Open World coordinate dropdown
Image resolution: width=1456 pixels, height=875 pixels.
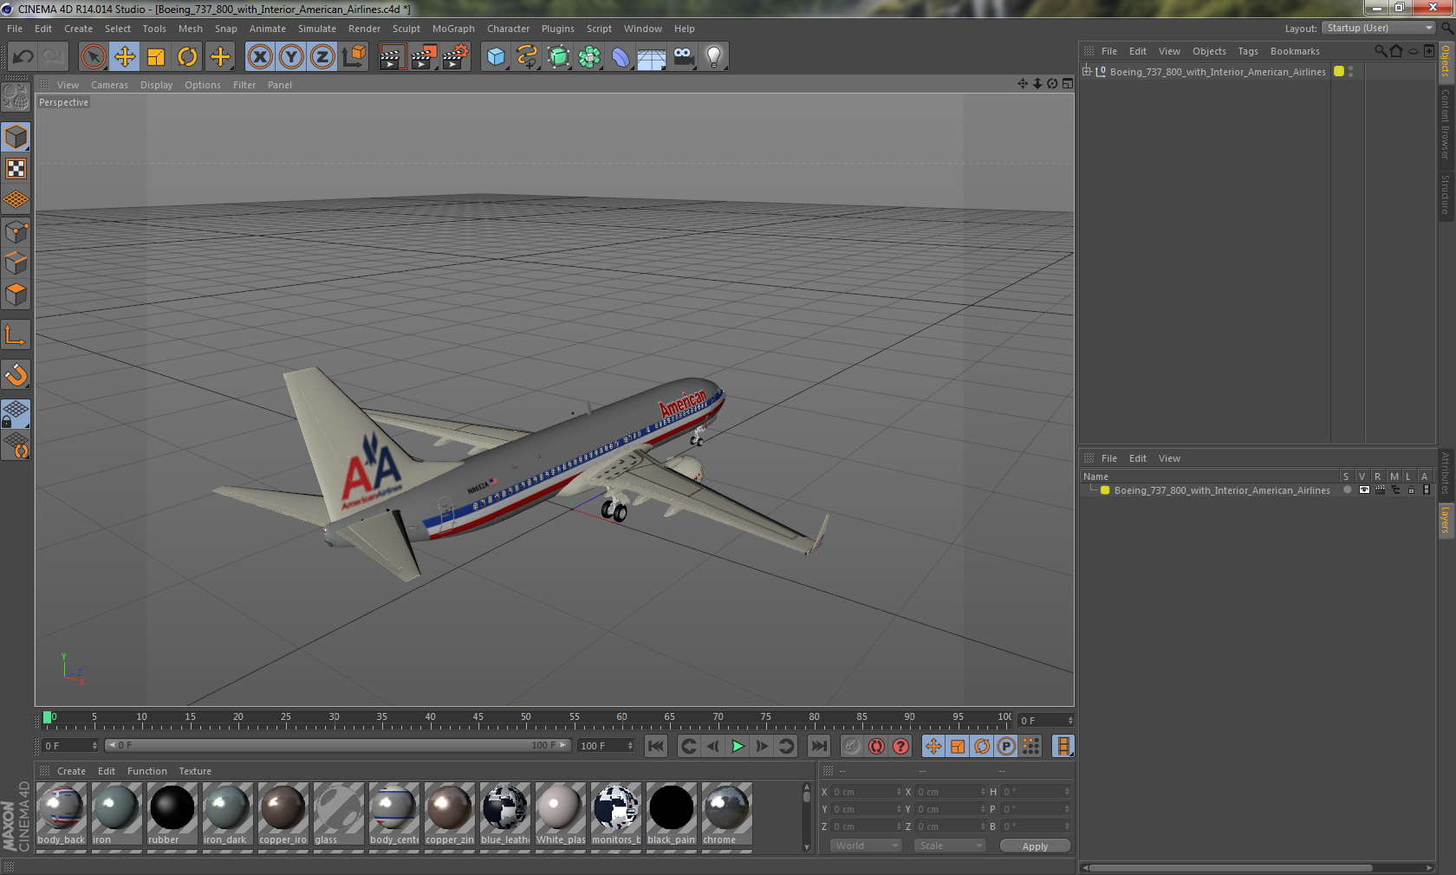(x=867, y=846)
